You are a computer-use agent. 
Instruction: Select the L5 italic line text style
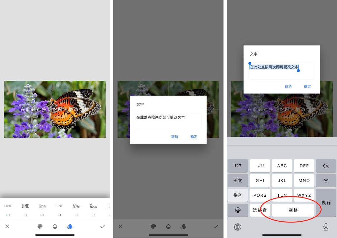coord(76,206)
